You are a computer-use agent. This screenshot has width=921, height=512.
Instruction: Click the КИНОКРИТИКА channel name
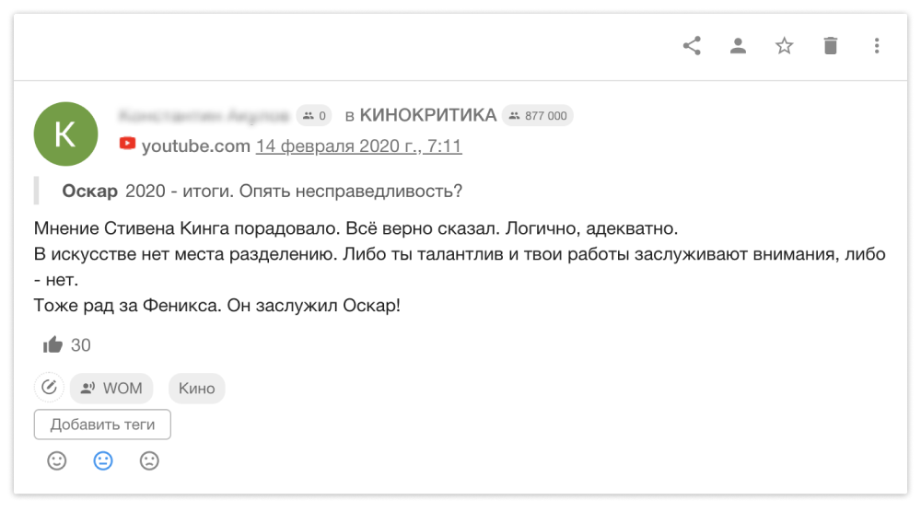(x=428, y=115)
